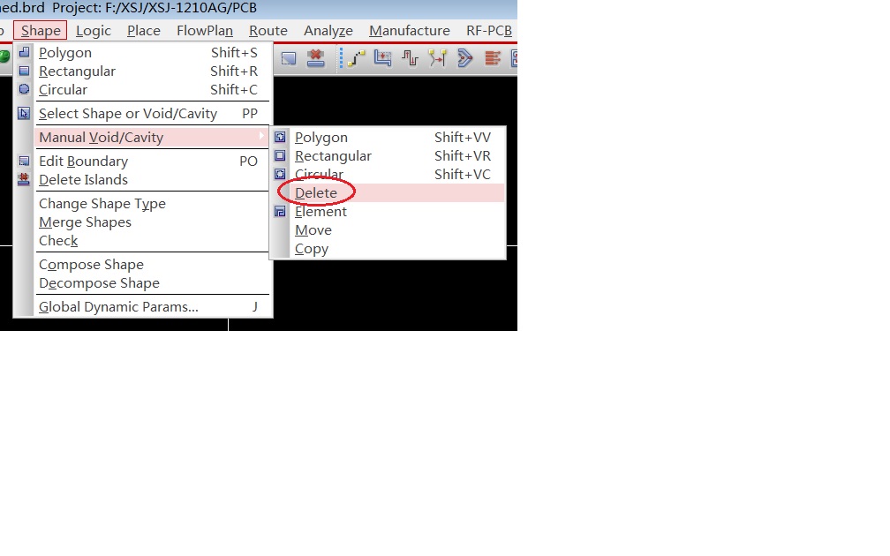Click the shape select toolbar icon

(289, 58)
